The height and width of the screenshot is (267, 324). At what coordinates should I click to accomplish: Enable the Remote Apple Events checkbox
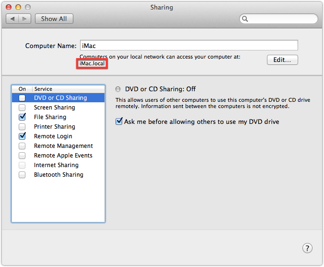pos(22,156)
